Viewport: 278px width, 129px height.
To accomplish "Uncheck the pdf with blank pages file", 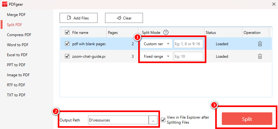I will point(67,44).
